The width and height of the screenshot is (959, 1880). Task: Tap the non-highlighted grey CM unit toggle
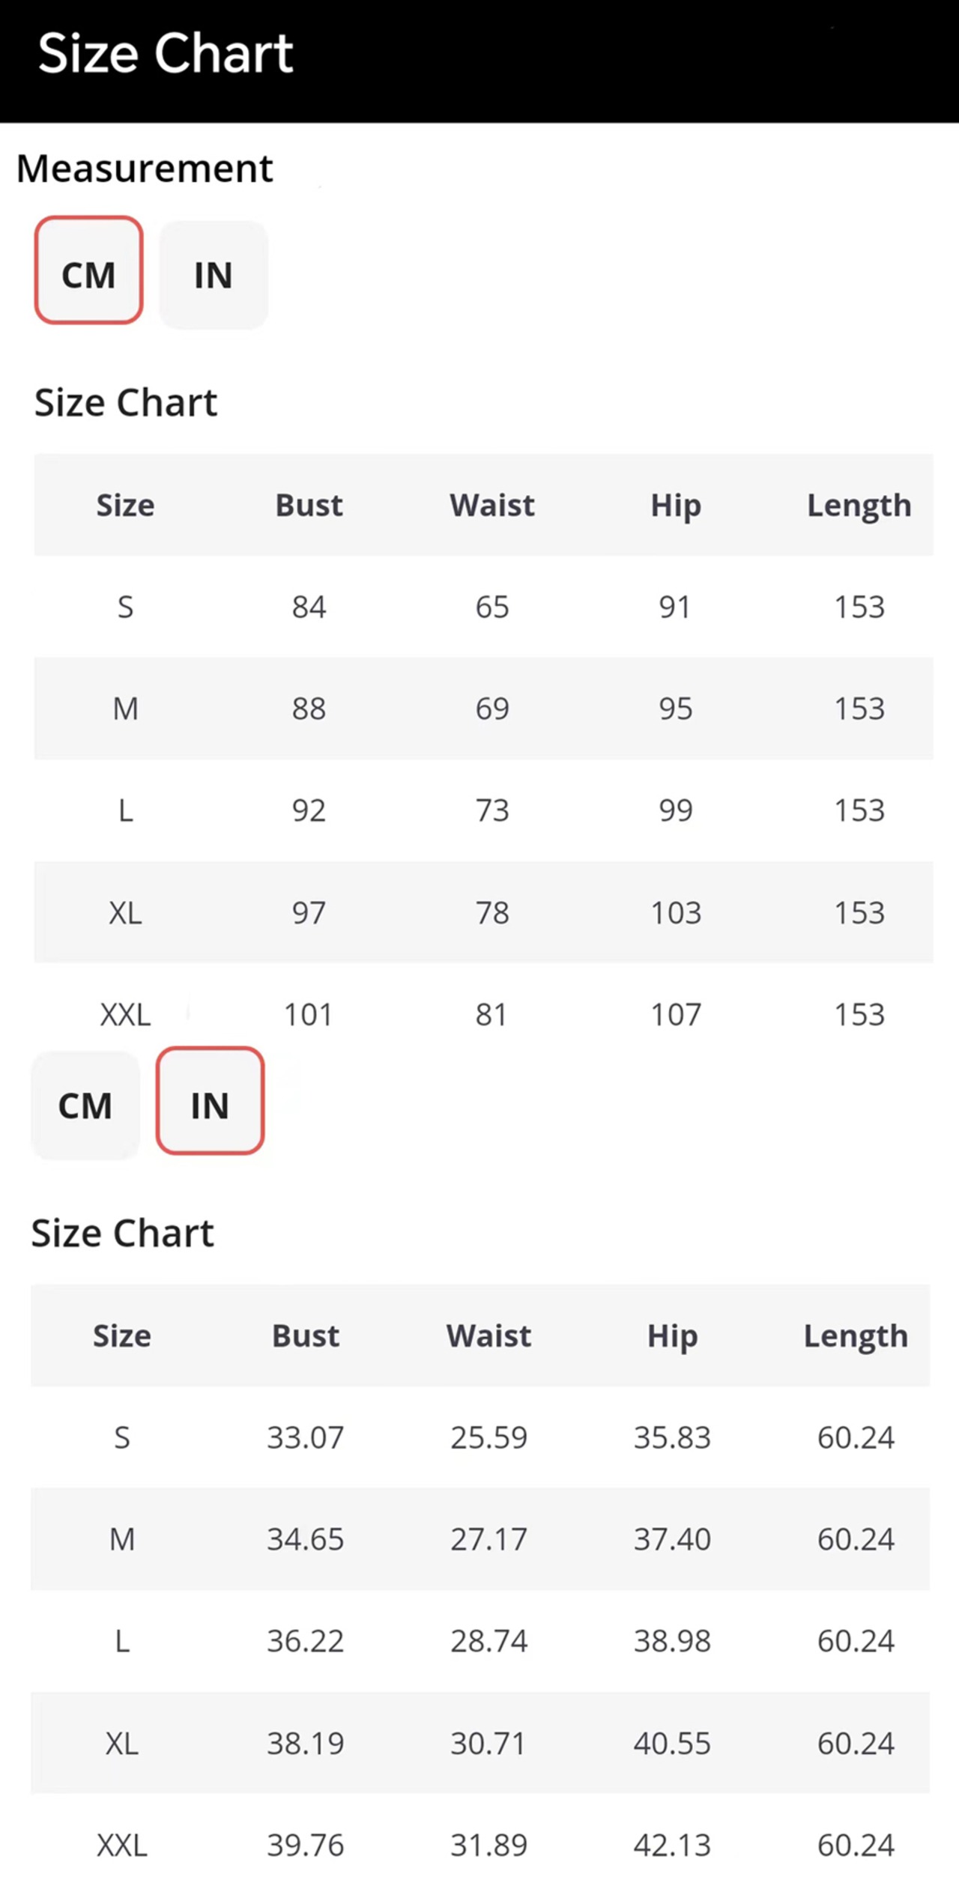click(x=85, y=1106)
